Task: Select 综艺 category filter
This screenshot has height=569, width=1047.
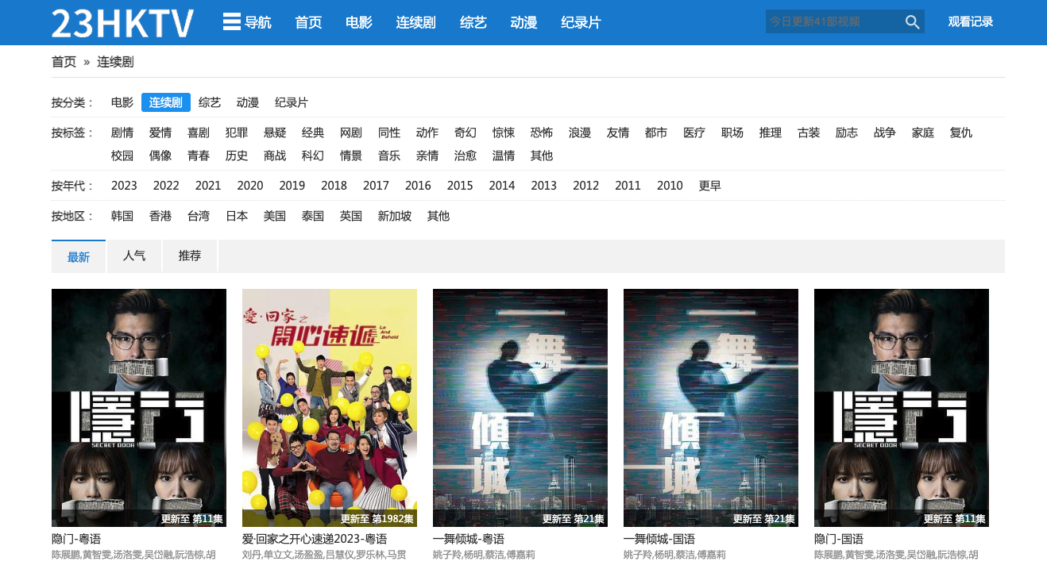Action: (x=210, y=102)
